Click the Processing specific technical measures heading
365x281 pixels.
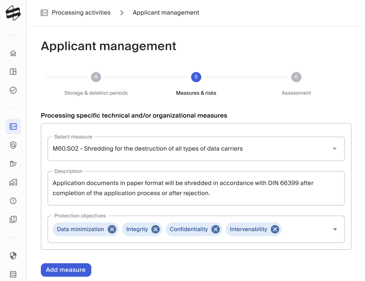(134, 116)
